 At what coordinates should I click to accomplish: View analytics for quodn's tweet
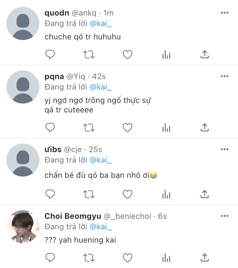tap(166, 55)
